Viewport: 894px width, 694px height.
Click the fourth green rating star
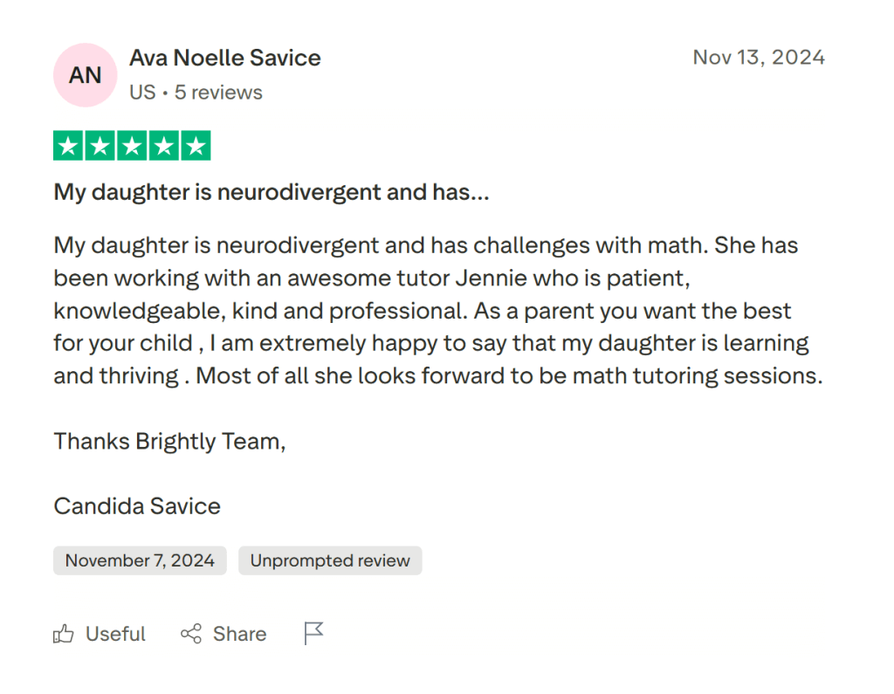click(164, 146)
